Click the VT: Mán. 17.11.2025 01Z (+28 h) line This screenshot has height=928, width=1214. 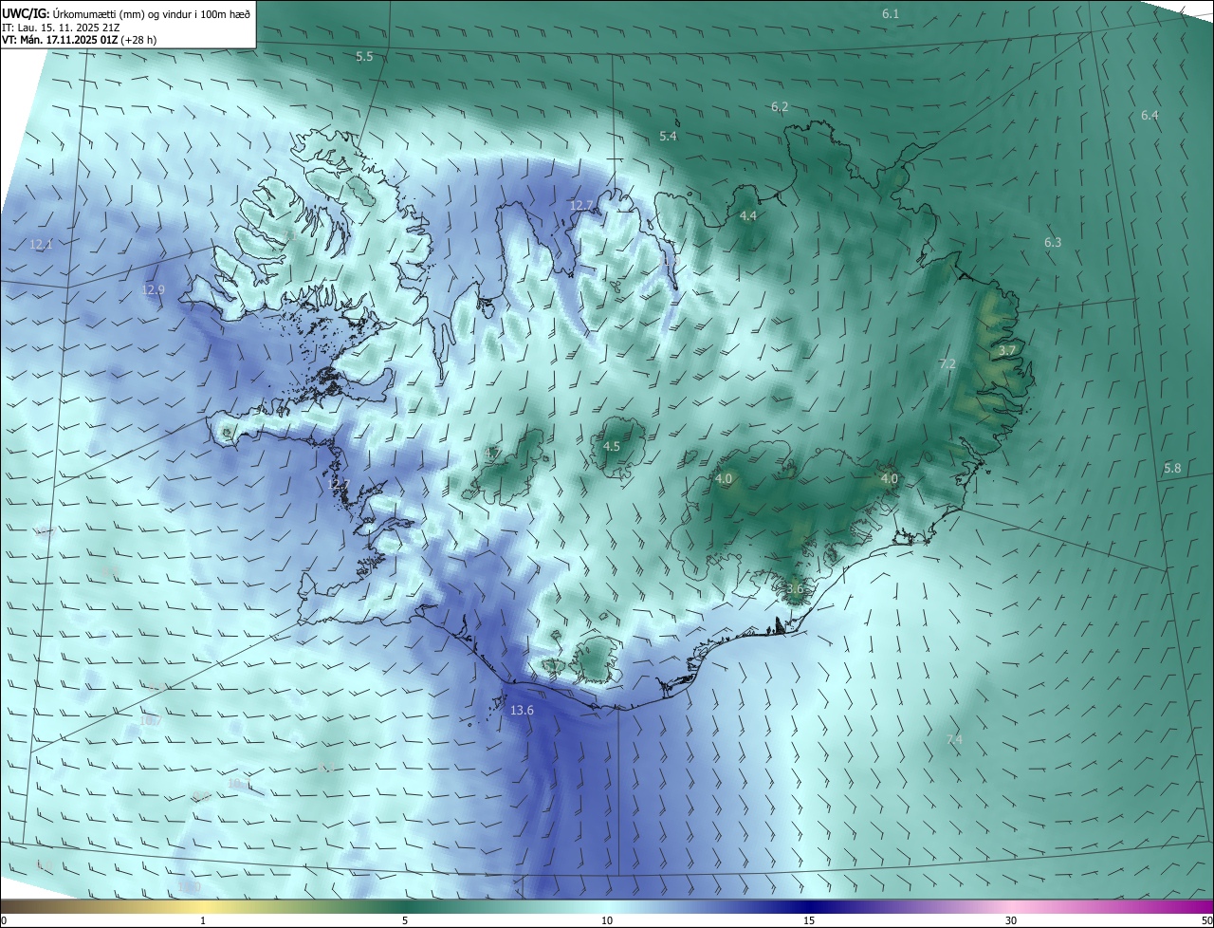coord(81,40)
